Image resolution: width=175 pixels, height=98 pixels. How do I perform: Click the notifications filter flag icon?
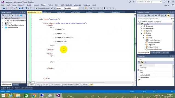pos(134,2)
